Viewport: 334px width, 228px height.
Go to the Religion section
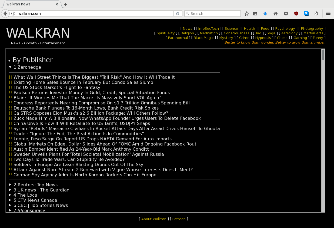187,33
